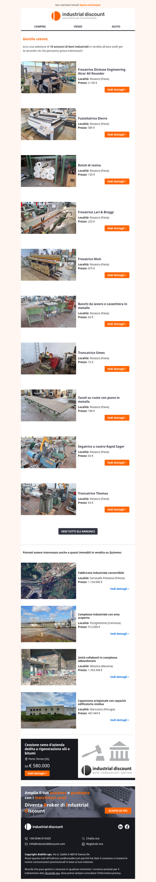
Task: Open the COMPRA menu item
Action: (40, 27)
